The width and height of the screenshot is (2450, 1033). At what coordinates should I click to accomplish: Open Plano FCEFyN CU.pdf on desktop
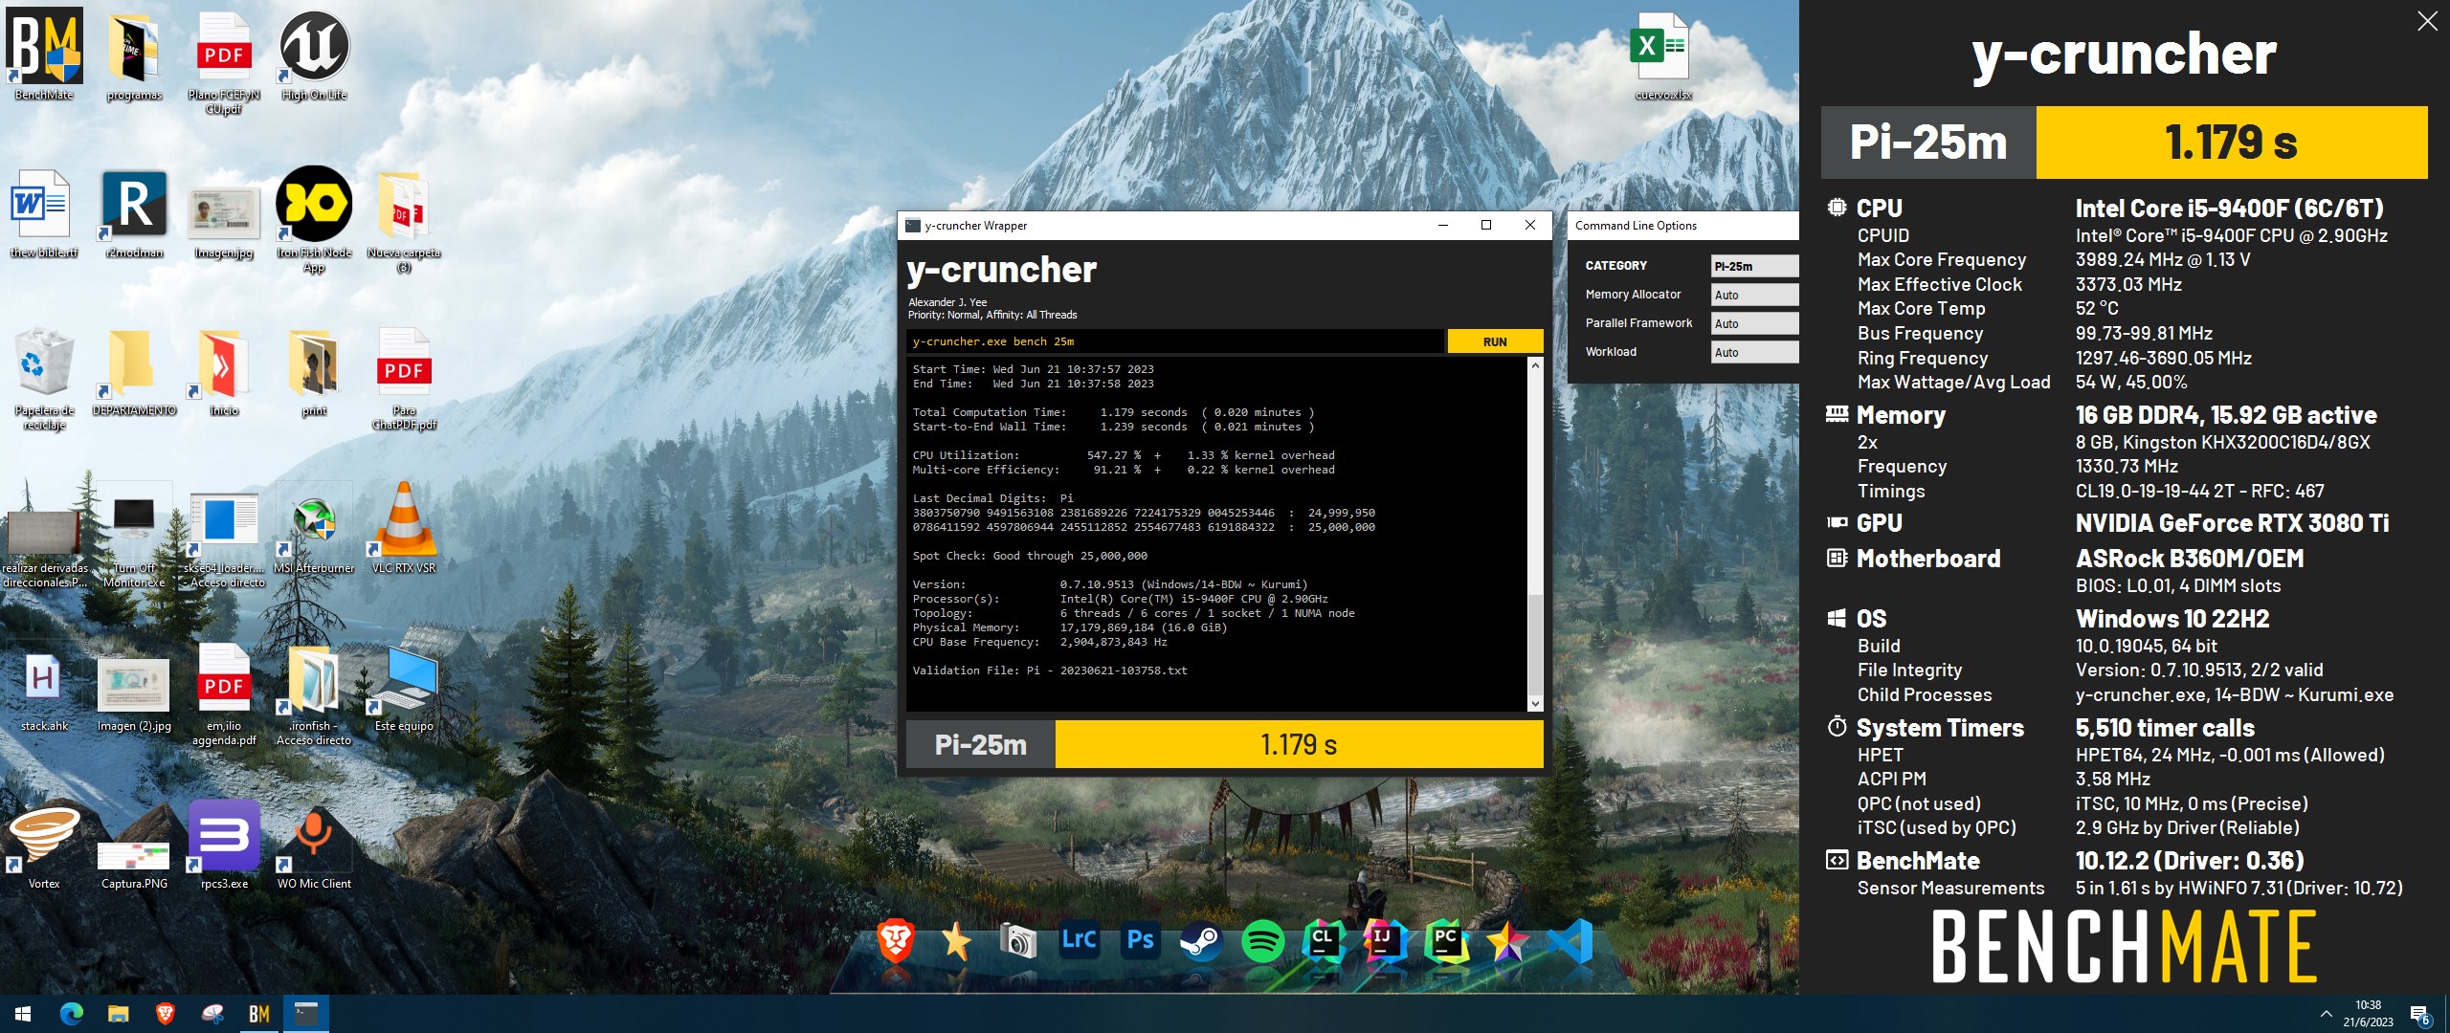click(224, 62)
